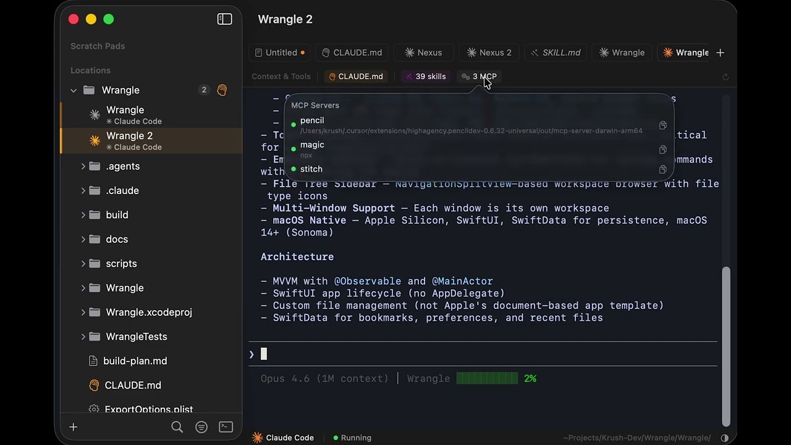
Task: Switch to the Nexus tab
Action: click(x=423, y=53)
